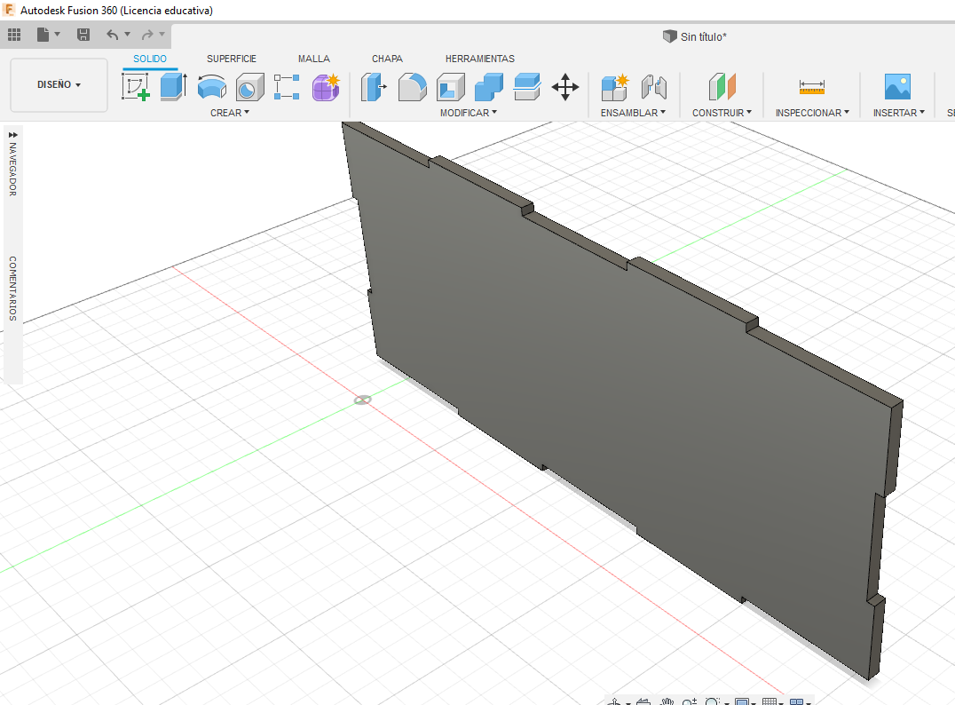Redo the last undone action
The height and width of the screenshot is (705, 955).
click(x=147, y=35)
